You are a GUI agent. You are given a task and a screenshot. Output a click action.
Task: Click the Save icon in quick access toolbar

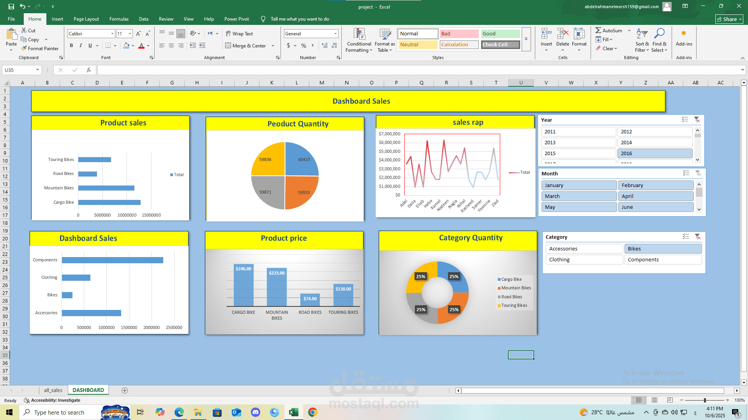click(x=11, y=7)
